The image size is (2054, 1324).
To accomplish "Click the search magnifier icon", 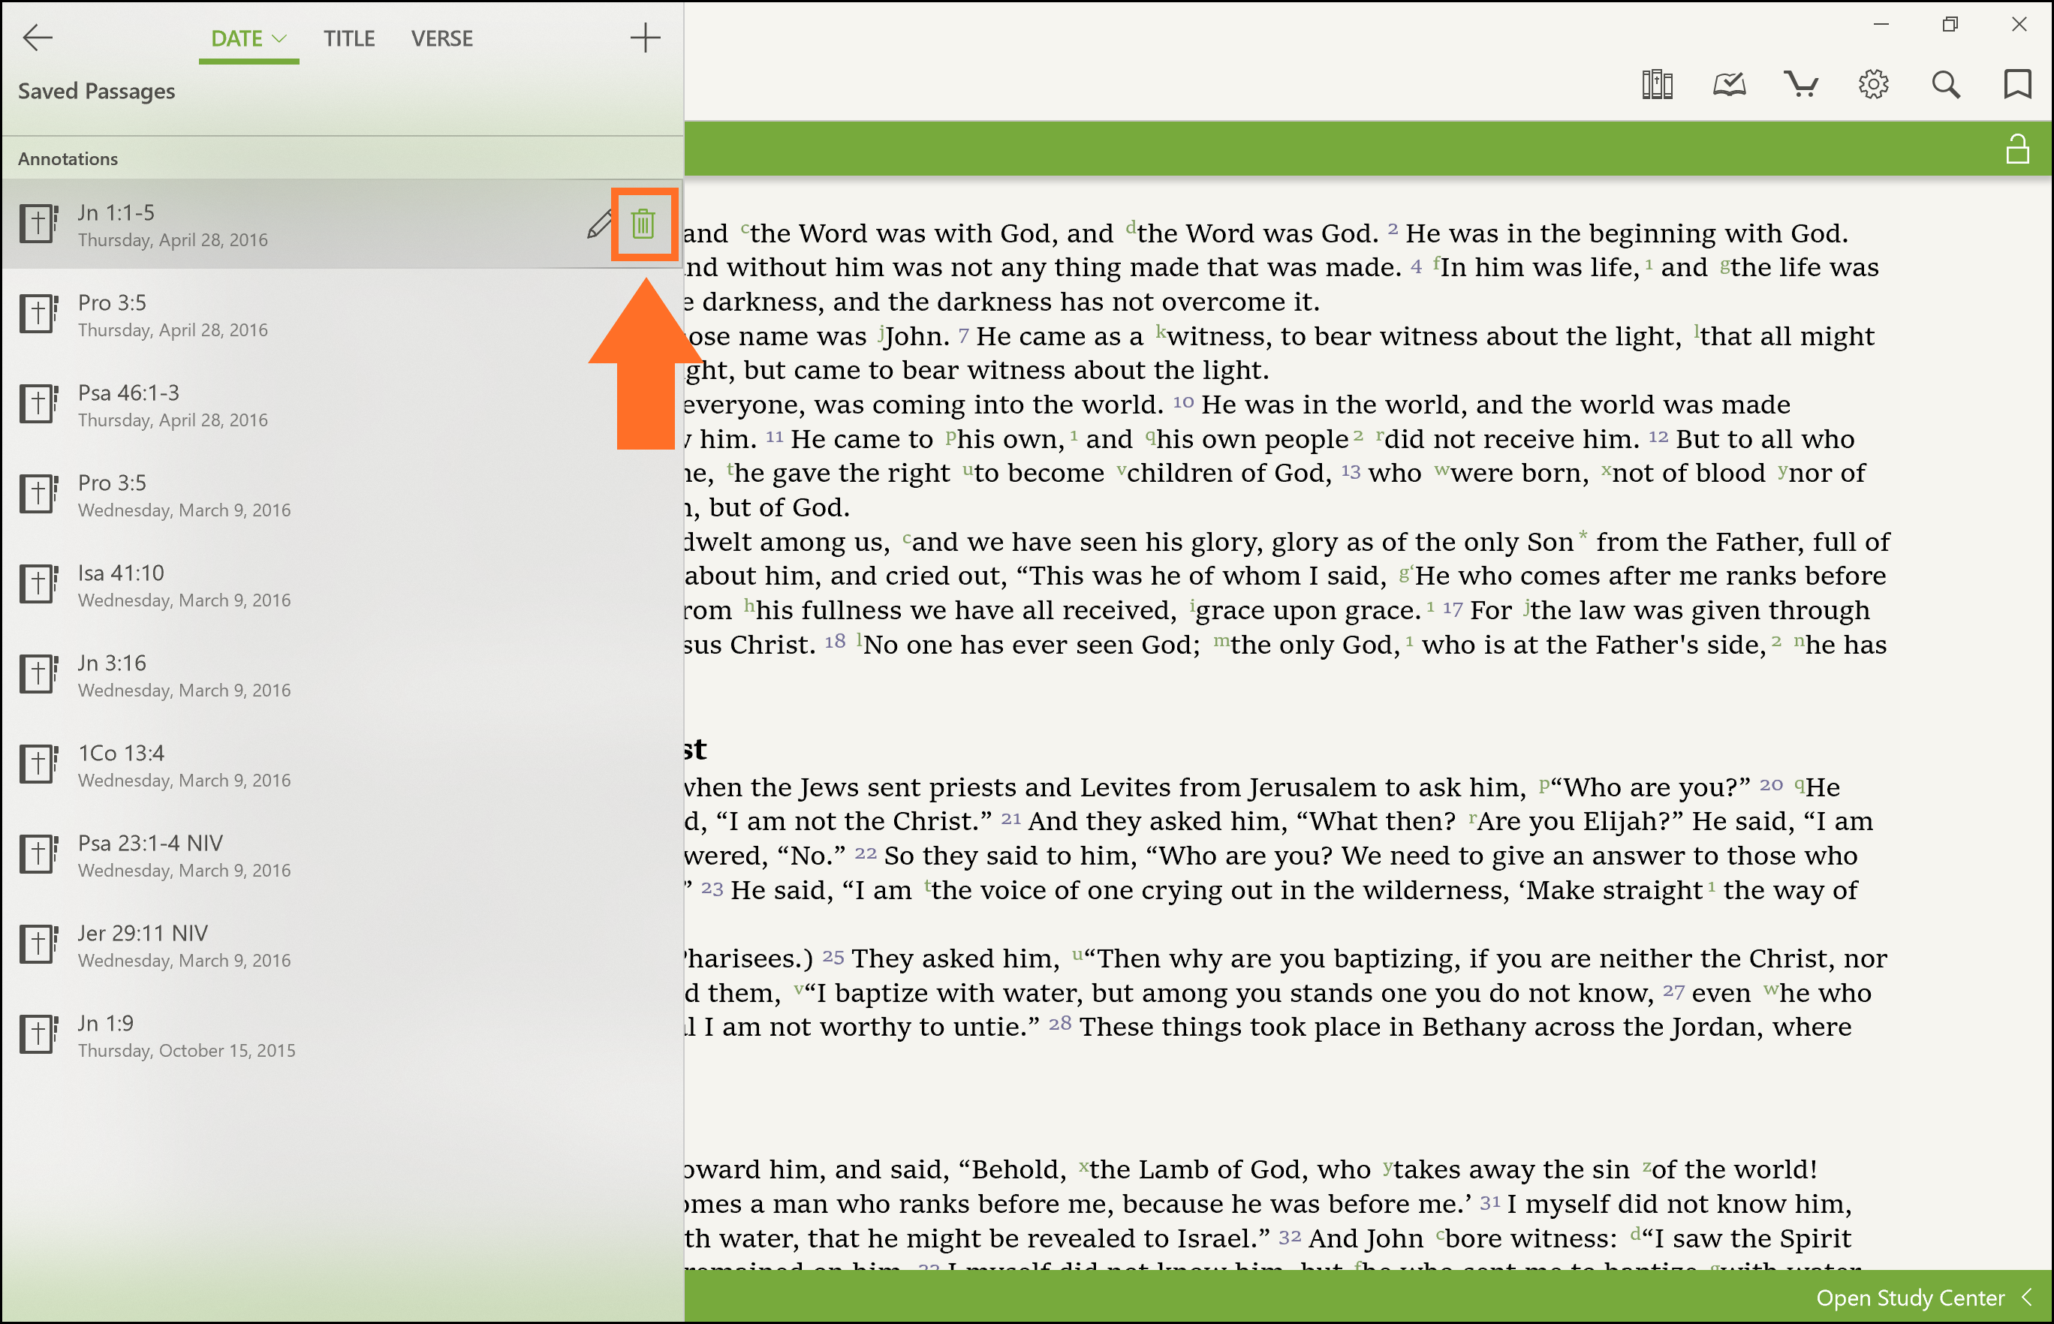I will (1946, 84).
